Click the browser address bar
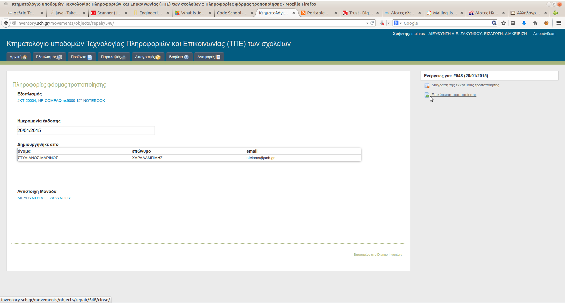Viewport: 565px width, 303px height. click(188, 23)
